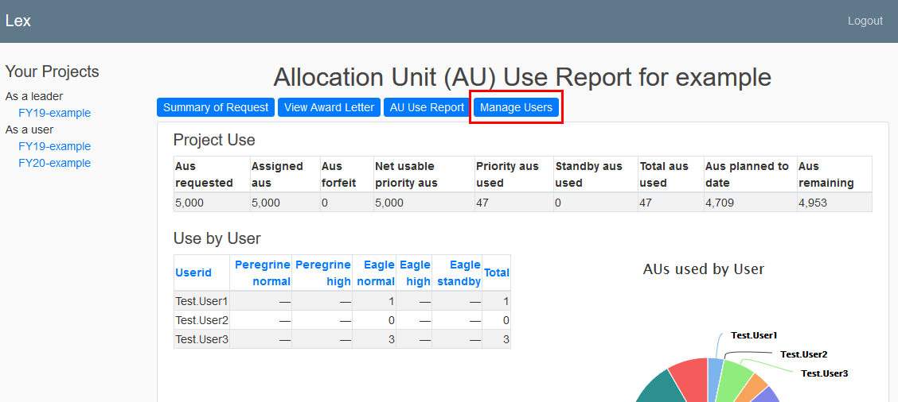Screen dimensions: 898x402
Task: Select the FY20-example project
Action: [x=54, y=163]
